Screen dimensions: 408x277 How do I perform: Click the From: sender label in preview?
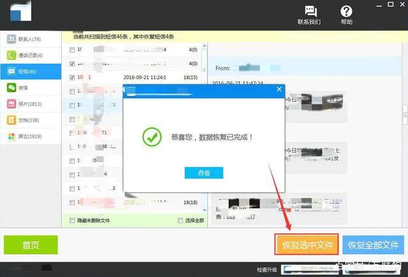(x=222, y=68)
